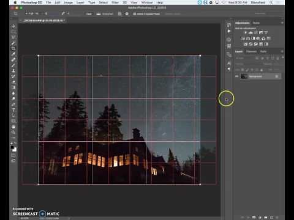This screenshot has width=294, height=220.
Task: Click the Clear button in options bar
Action: point(89,13)
